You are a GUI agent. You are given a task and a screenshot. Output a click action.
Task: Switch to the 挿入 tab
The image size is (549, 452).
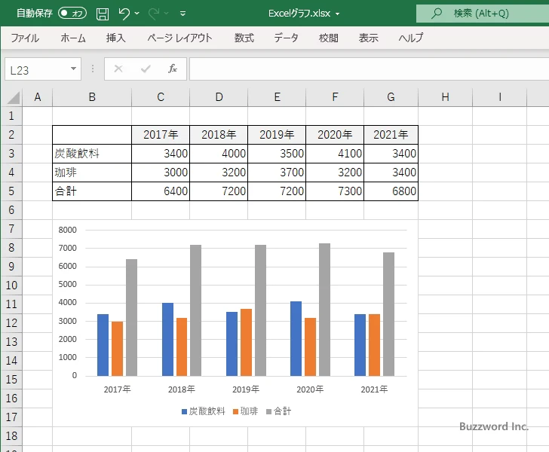coord(116,38)
